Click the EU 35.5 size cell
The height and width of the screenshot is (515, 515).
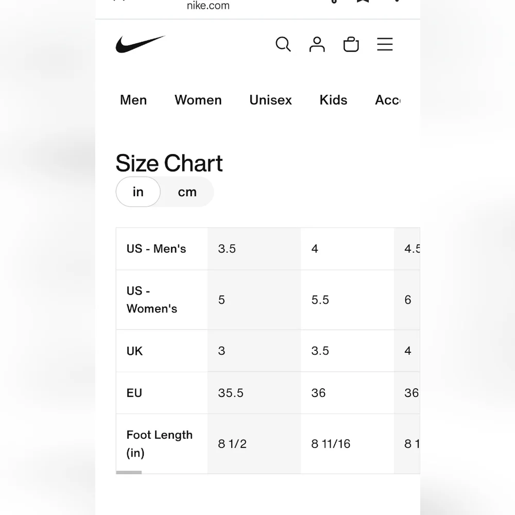(x=254, y=393)
